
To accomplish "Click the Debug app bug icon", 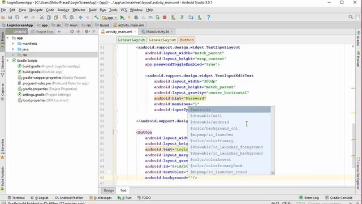I will [136, 18].
